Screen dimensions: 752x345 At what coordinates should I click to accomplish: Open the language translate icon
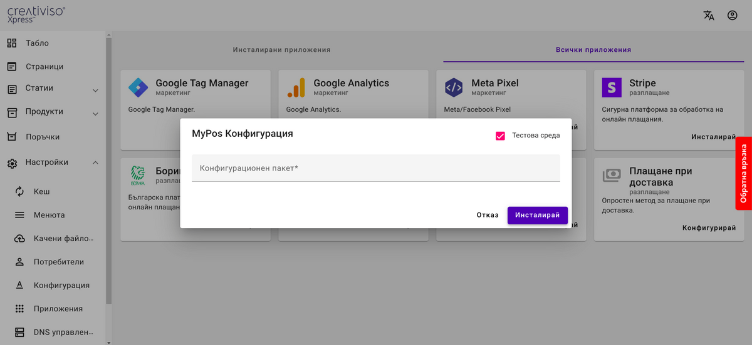click(709, 16)
